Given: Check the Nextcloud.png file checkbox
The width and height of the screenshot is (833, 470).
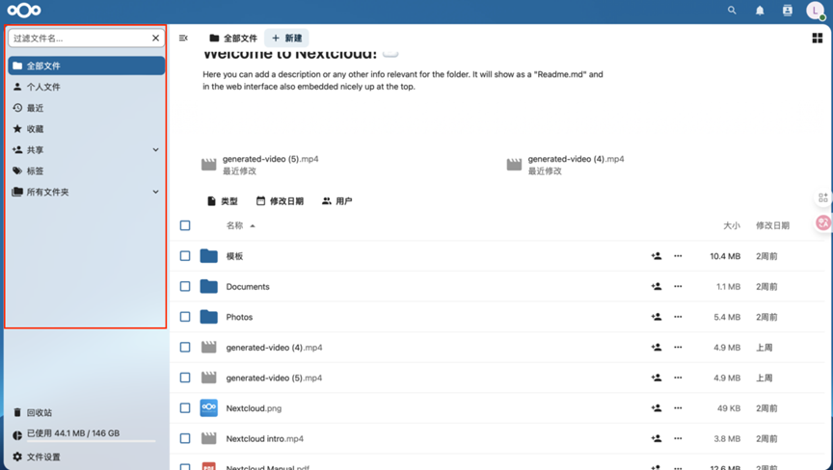Looking at the screenshot, I should pyautogui.click(x=185, y=408).
